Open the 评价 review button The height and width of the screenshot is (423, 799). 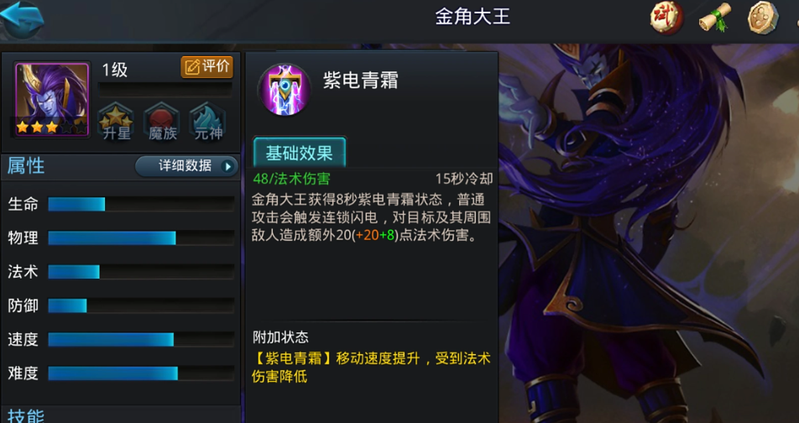click(206, 67)
